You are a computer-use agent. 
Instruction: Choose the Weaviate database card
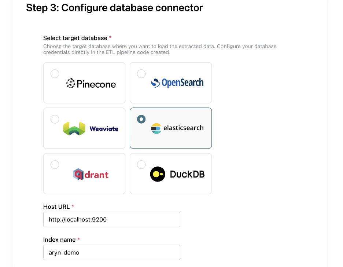(84, 128)
